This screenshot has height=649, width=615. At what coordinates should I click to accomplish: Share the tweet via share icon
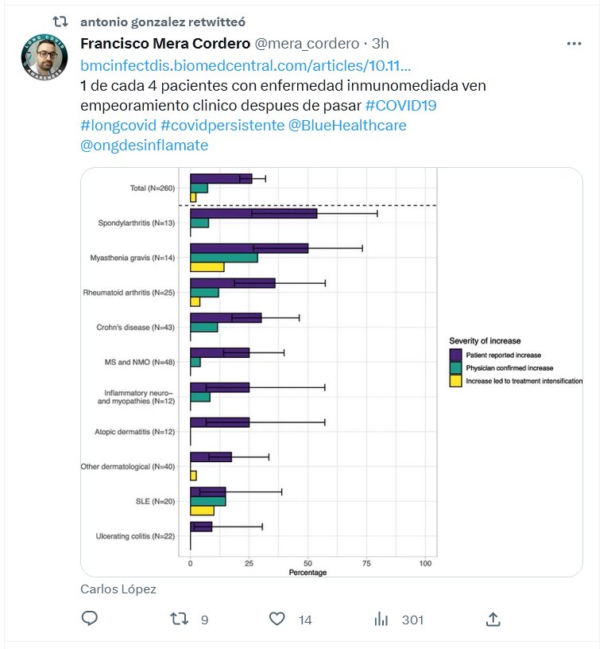493,619
